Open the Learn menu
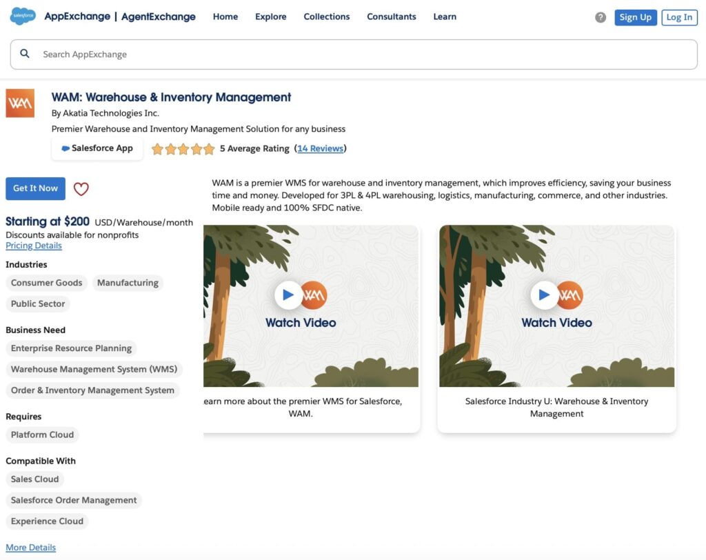The image size is (706, 560). (x=445, y=17)
